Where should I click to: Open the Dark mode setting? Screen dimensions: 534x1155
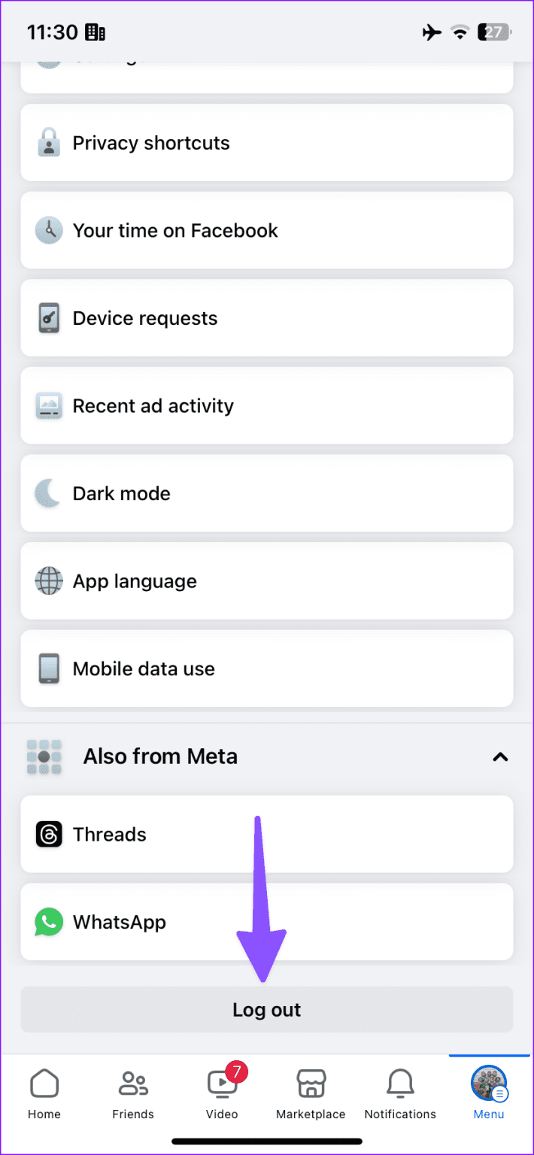click(x=267, y=494)
